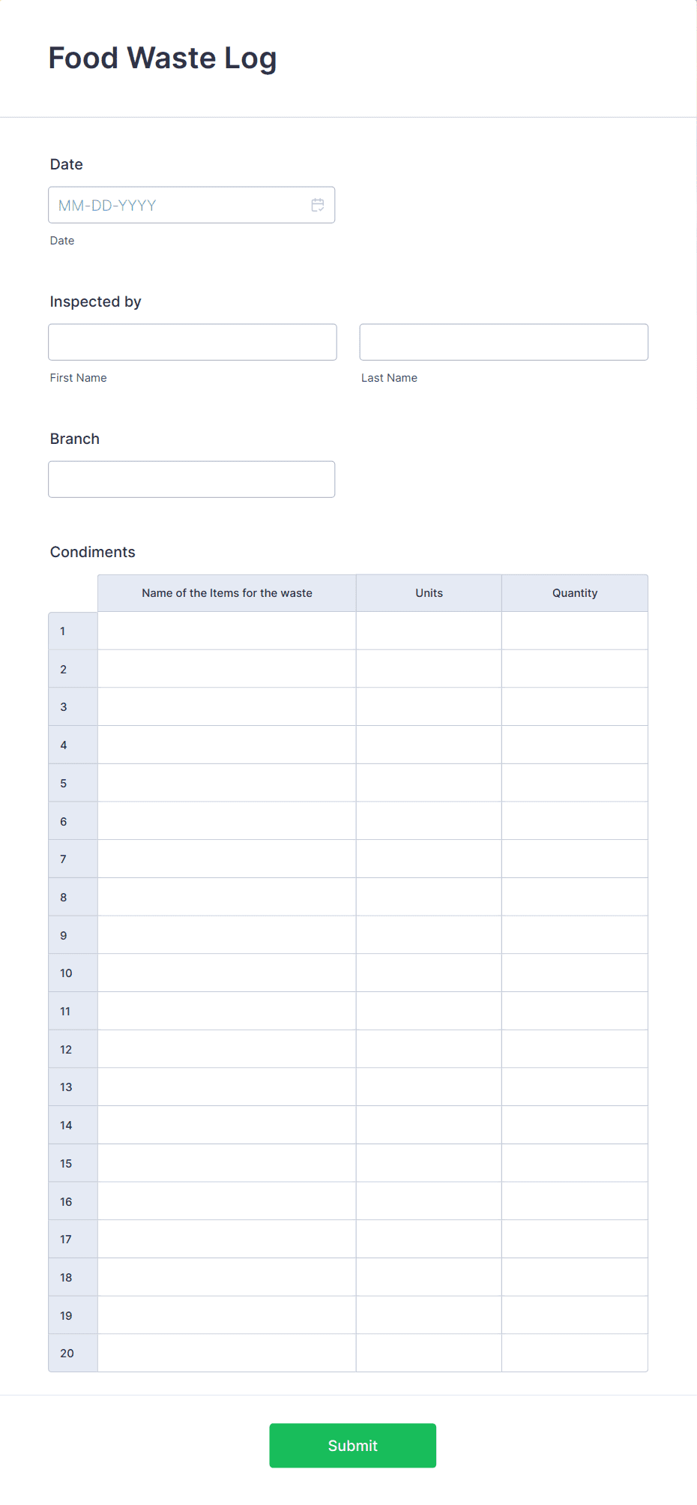Open the calendar date picker icon

317,204
